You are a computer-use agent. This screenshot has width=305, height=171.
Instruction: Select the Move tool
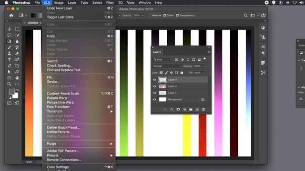click(9, 29)
